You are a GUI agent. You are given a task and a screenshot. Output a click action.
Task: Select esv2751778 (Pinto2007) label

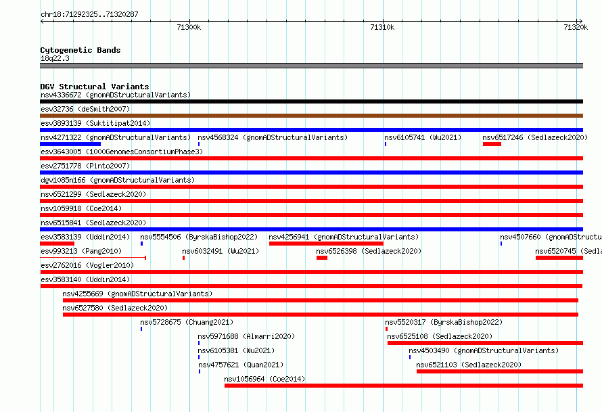click(x=85, y=166)
